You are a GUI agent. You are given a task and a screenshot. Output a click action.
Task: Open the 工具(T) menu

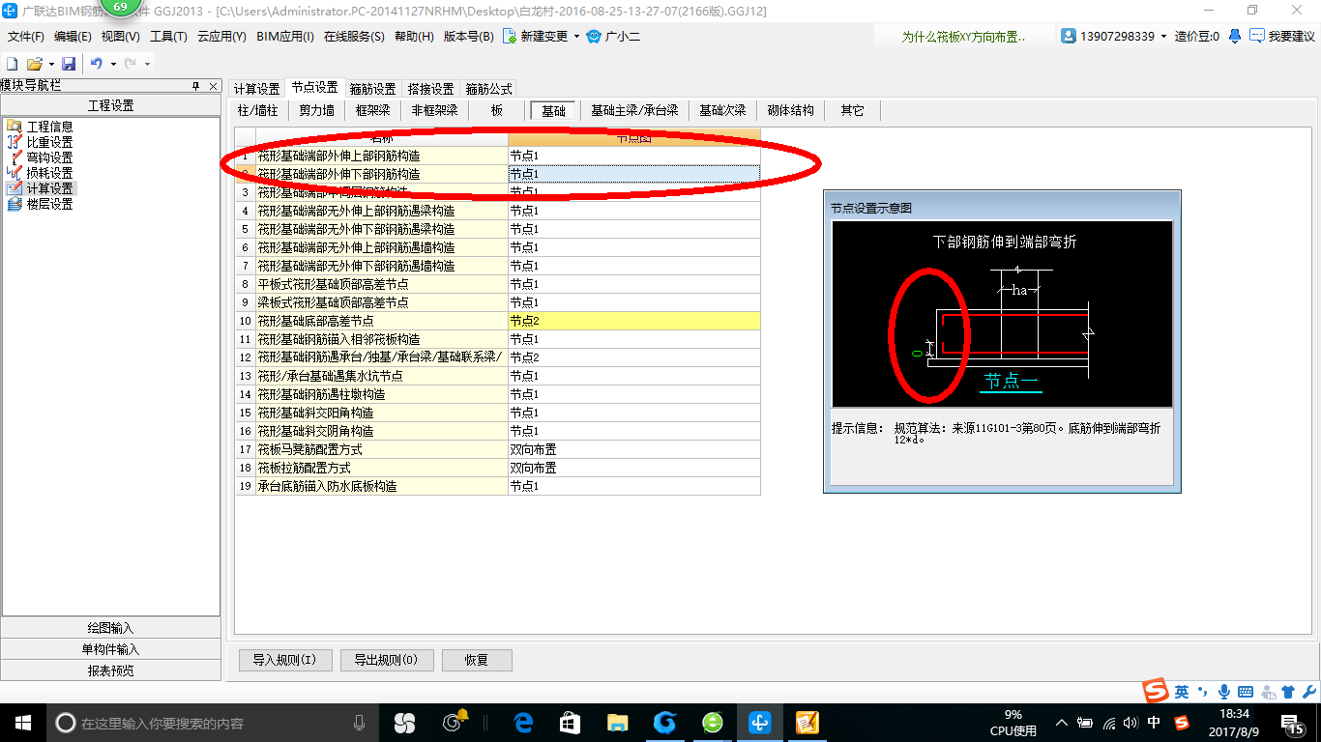pyautogui.click(x=168, y=37)
